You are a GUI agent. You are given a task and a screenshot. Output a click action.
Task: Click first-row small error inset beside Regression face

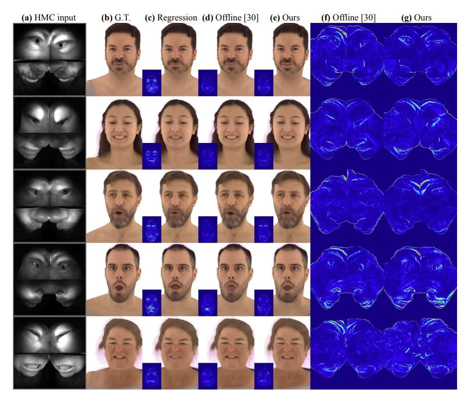(152, 83)
